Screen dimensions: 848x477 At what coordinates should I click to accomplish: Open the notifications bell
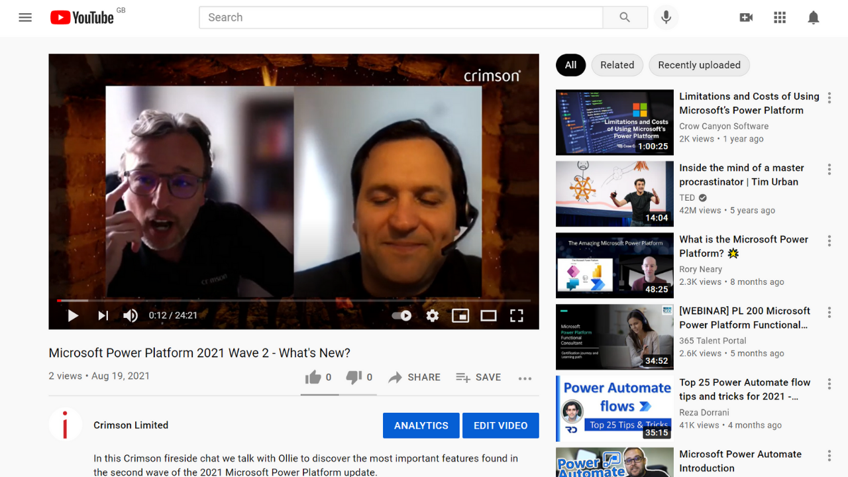[814, 18]
